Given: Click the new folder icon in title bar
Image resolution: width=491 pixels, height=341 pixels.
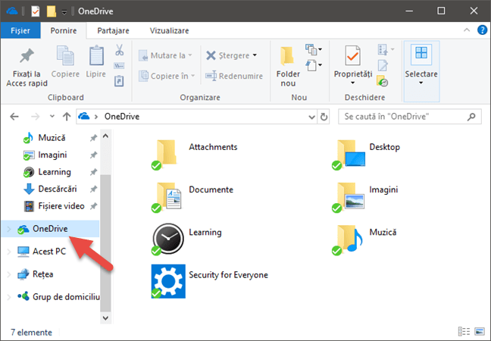Looking at the screenshot, I should click(51, 11).
